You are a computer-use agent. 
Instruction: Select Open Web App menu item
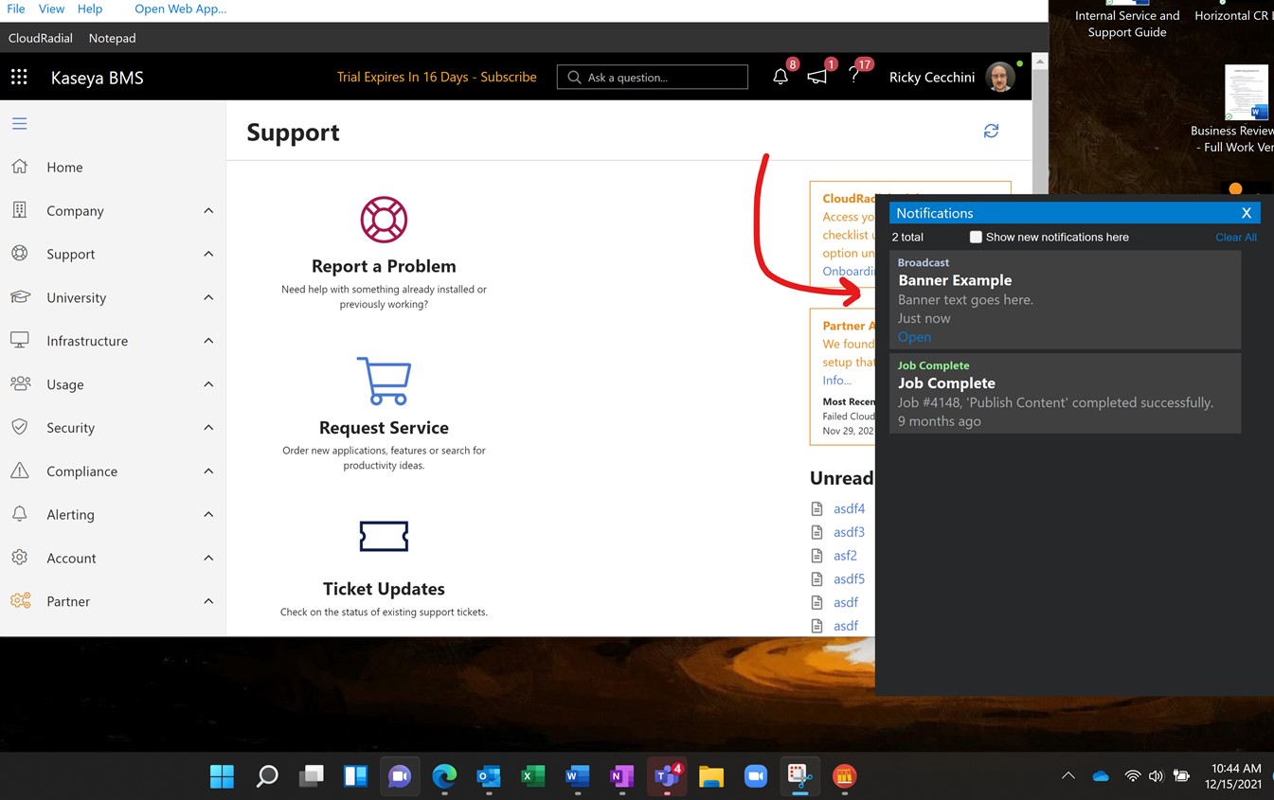coord(180,9)
